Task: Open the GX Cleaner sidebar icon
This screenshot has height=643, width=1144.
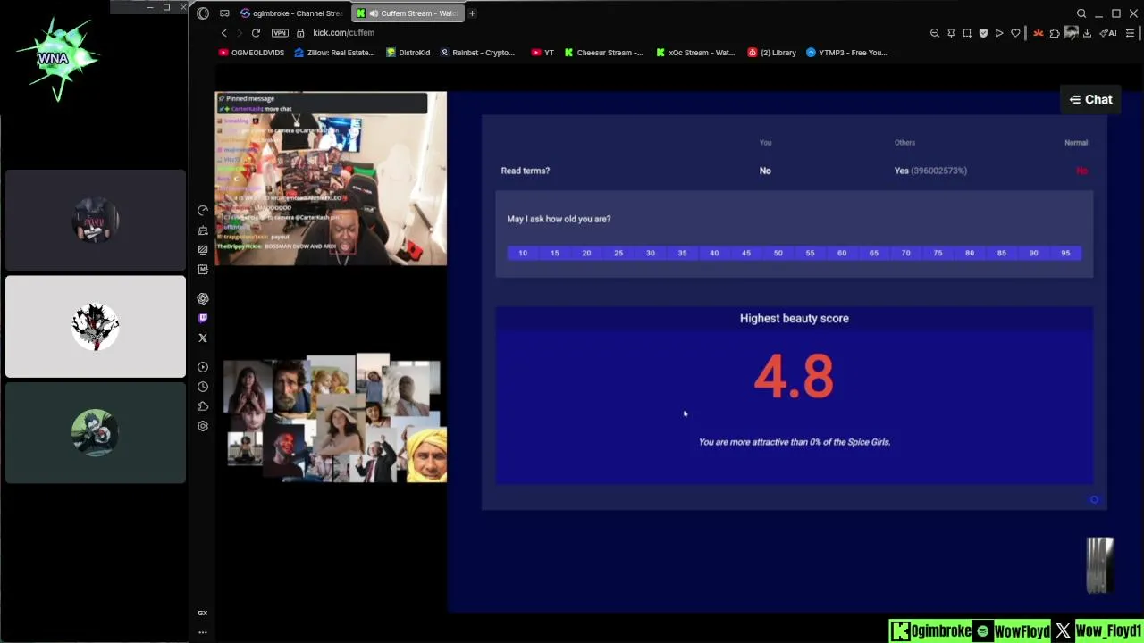Action: (203, 230)
